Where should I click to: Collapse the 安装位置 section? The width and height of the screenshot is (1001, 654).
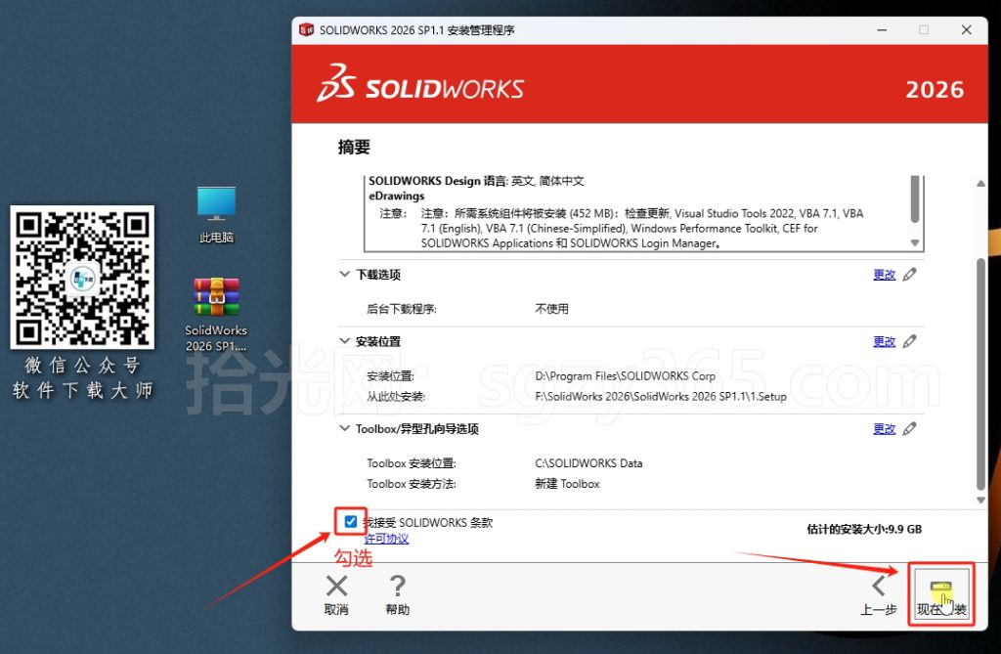tap(344, 341)
